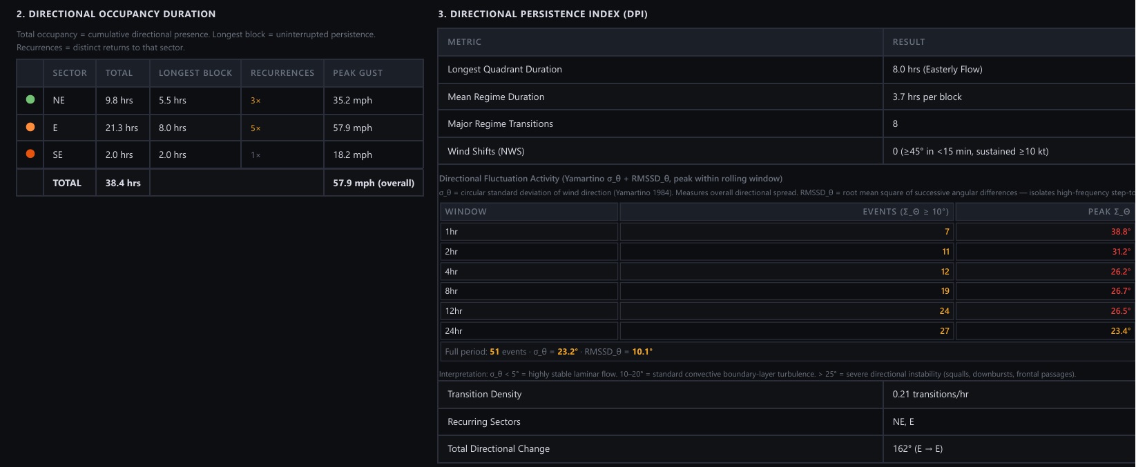1136x467 pixels.
Task: Click the 31.2° peak value
Action: 1121,252
